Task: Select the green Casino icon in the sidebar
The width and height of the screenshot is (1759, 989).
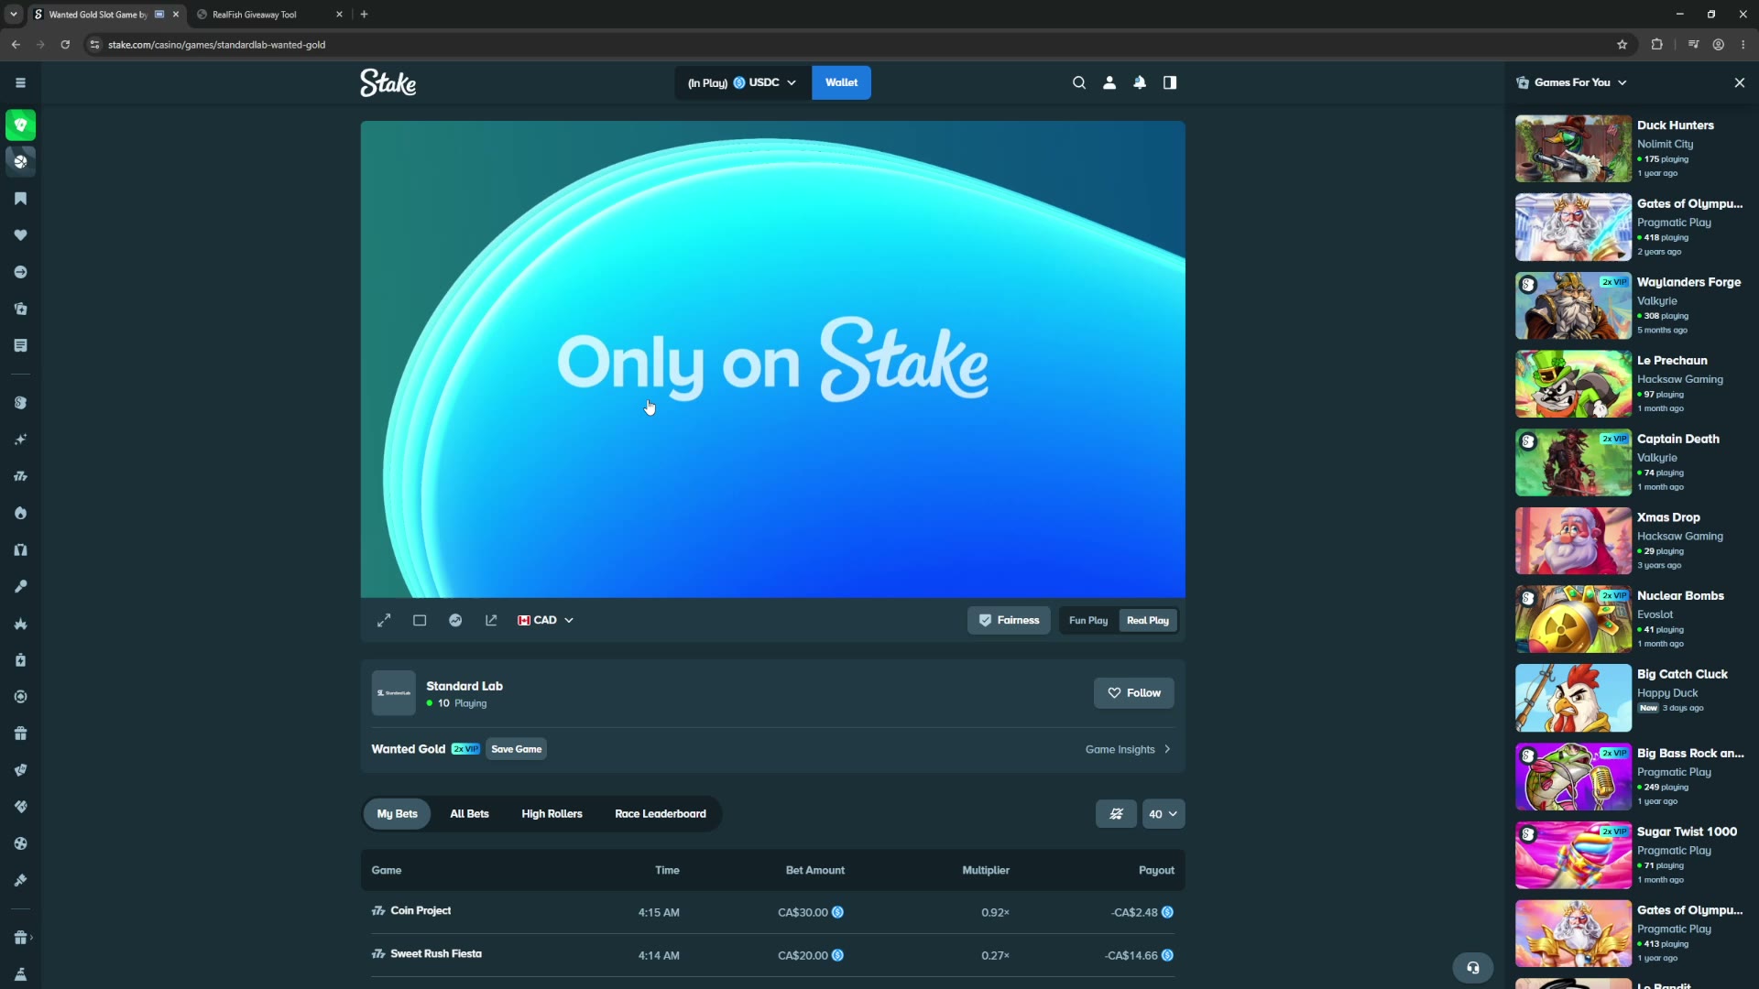Action: [x=20, y=125]
